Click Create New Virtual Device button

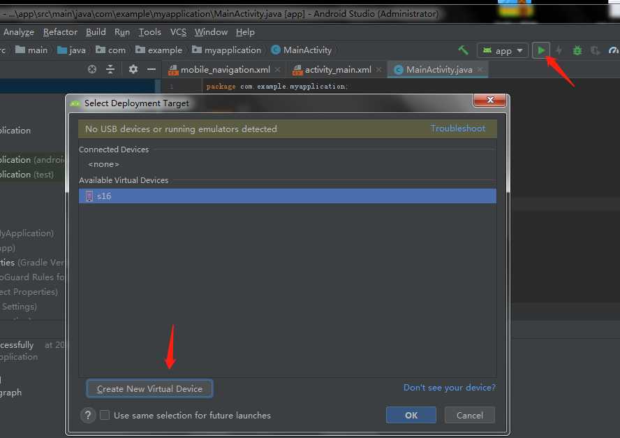(149, 388)
